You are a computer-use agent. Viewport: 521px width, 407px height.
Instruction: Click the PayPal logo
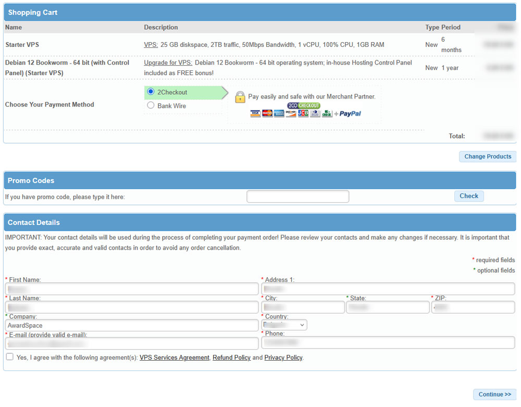coord(350,114)
